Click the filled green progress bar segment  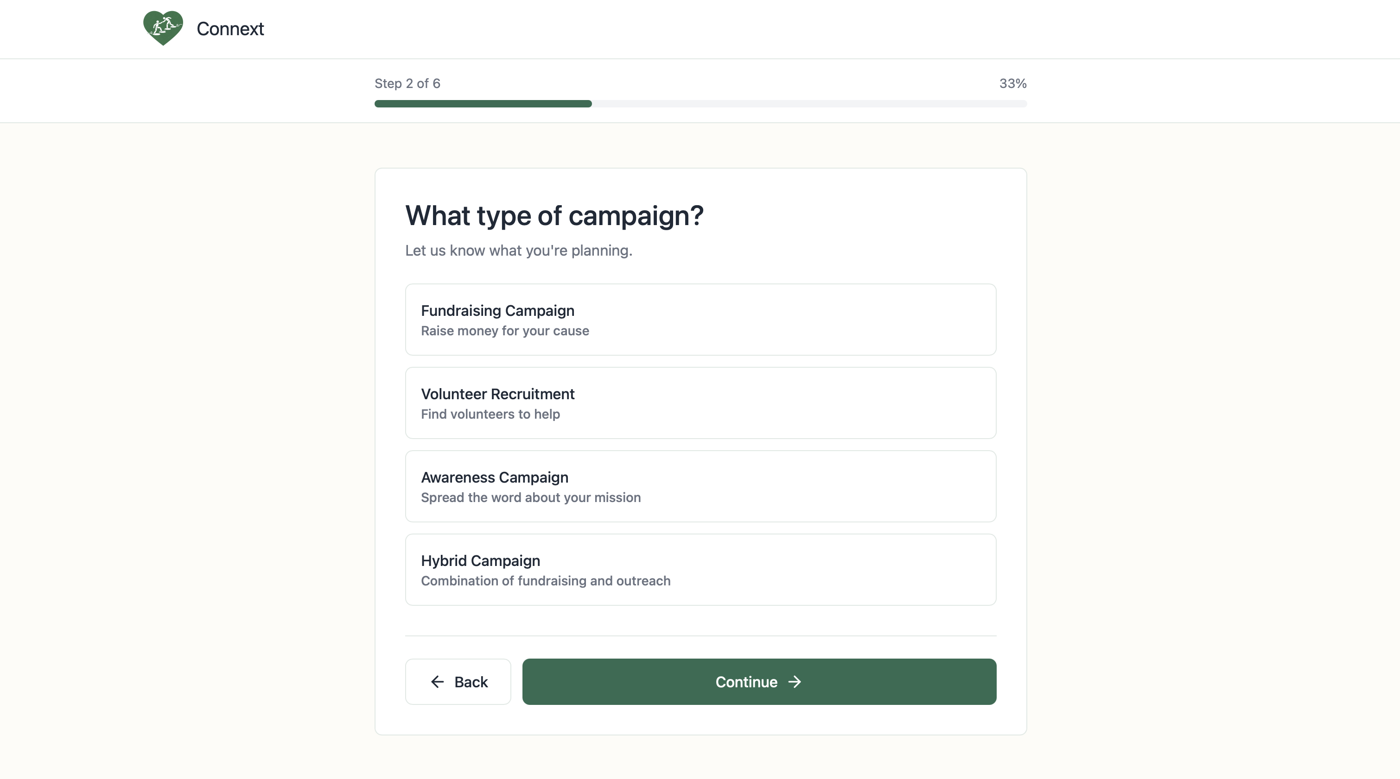(483, 104)
